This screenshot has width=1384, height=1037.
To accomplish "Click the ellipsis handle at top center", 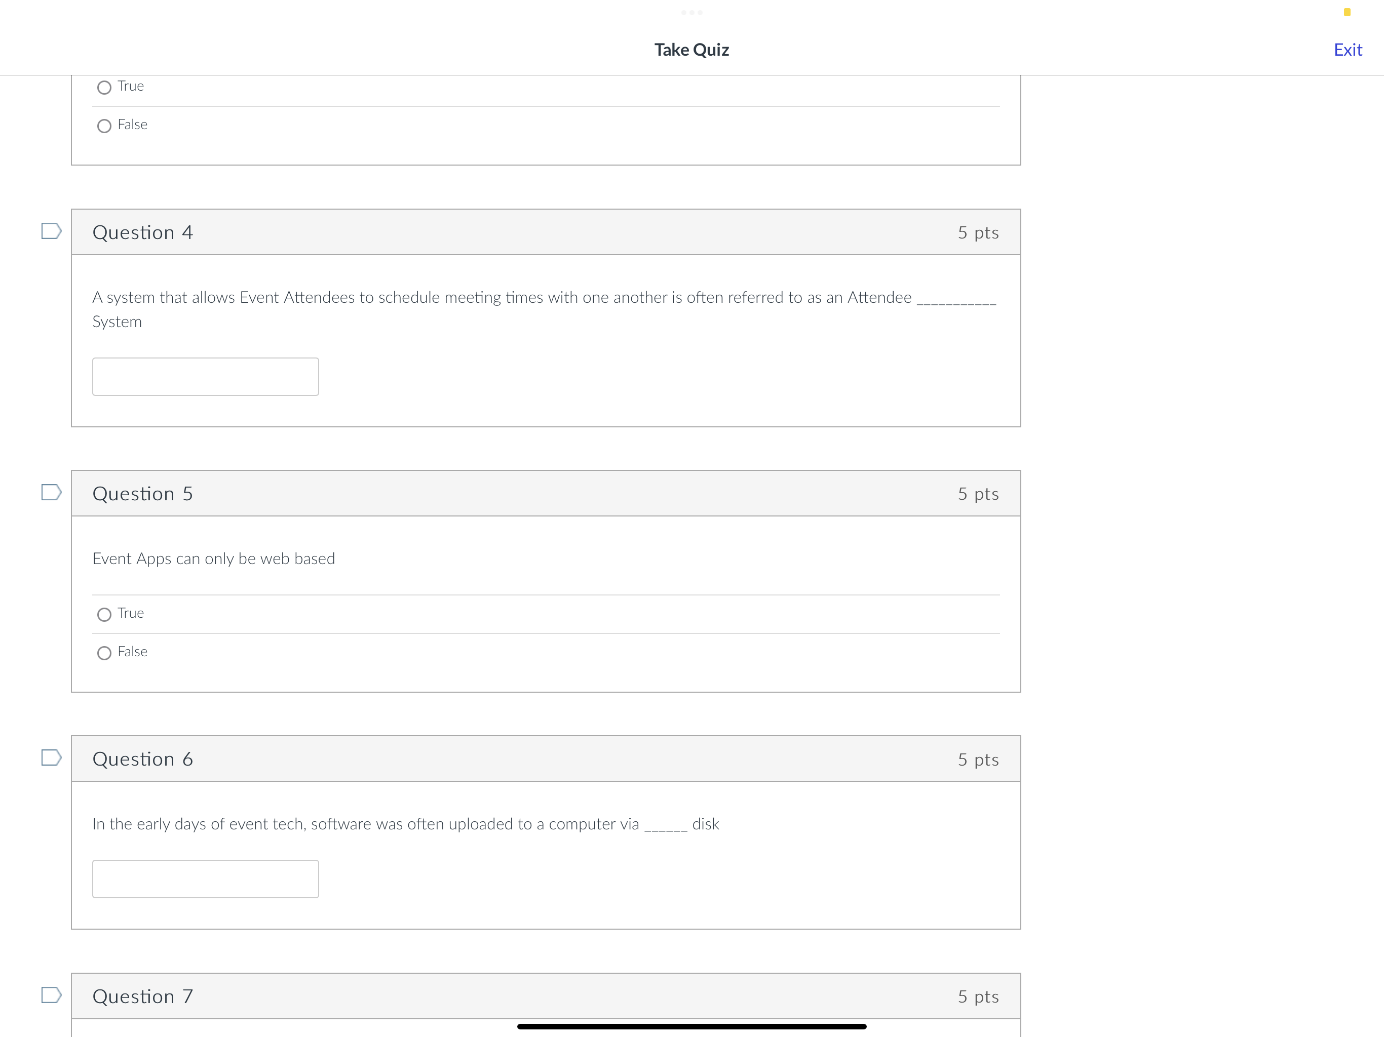I will (692, 12).
